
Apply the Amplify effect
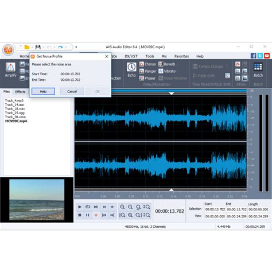(10, 70)
